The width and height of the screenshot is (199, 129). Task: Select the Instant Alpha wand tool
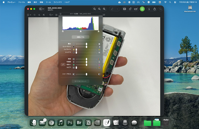pos(34,15)
